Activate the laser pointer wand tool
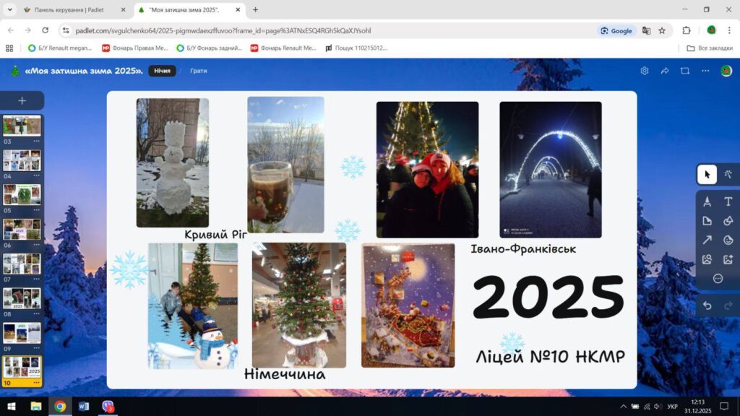This screenshot has width=740, height=416. point(728,175)
